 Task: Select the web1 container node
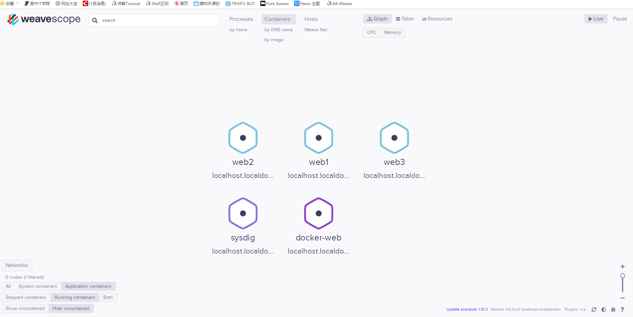pyautogui.click(x=319, y=138)
